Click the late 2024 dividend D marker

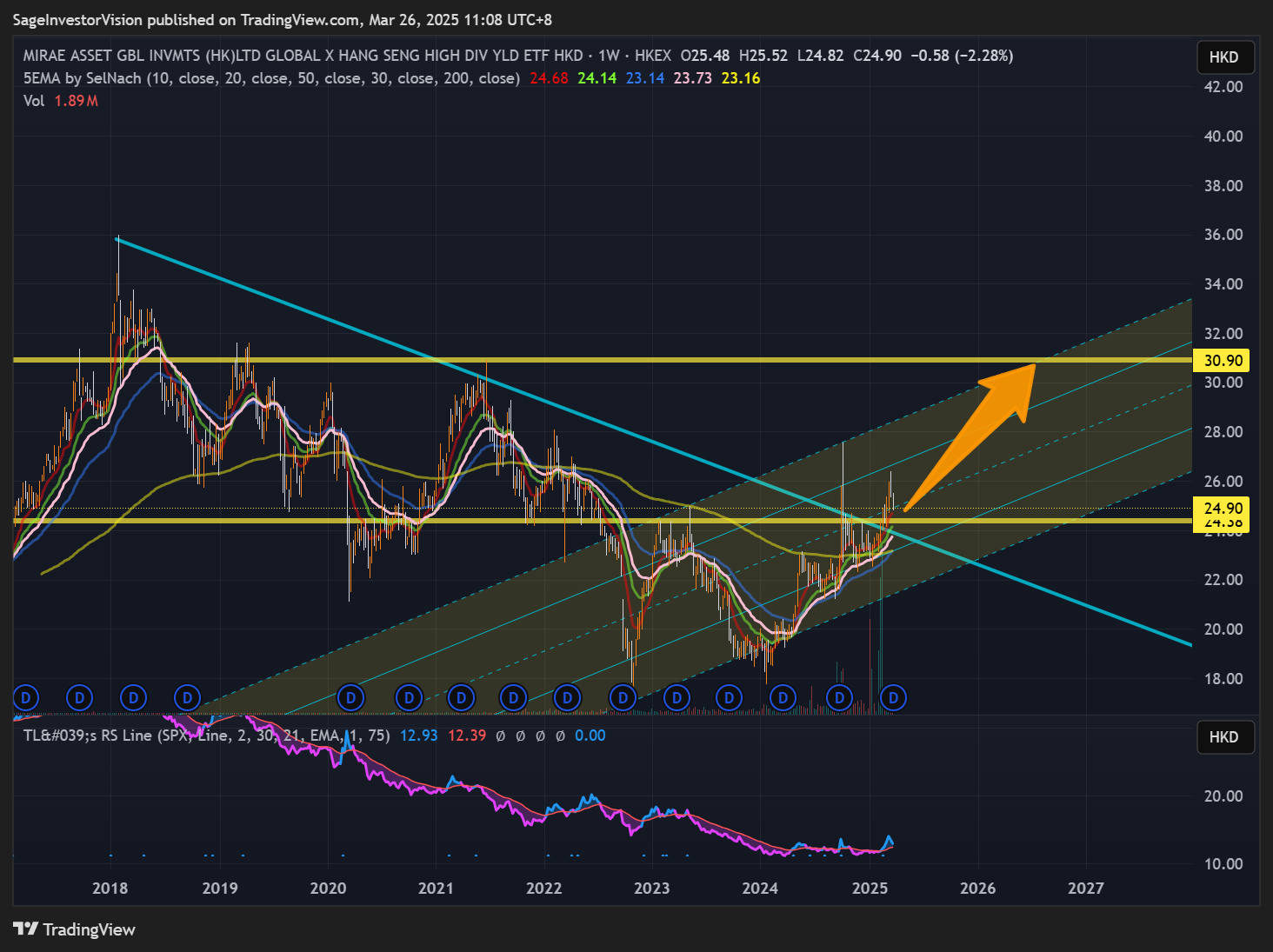tap(840, 697)
